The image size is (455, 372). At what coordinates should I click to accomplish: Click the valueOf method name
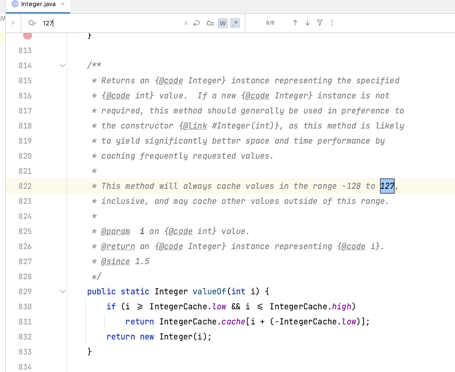(x=209, y=291)
